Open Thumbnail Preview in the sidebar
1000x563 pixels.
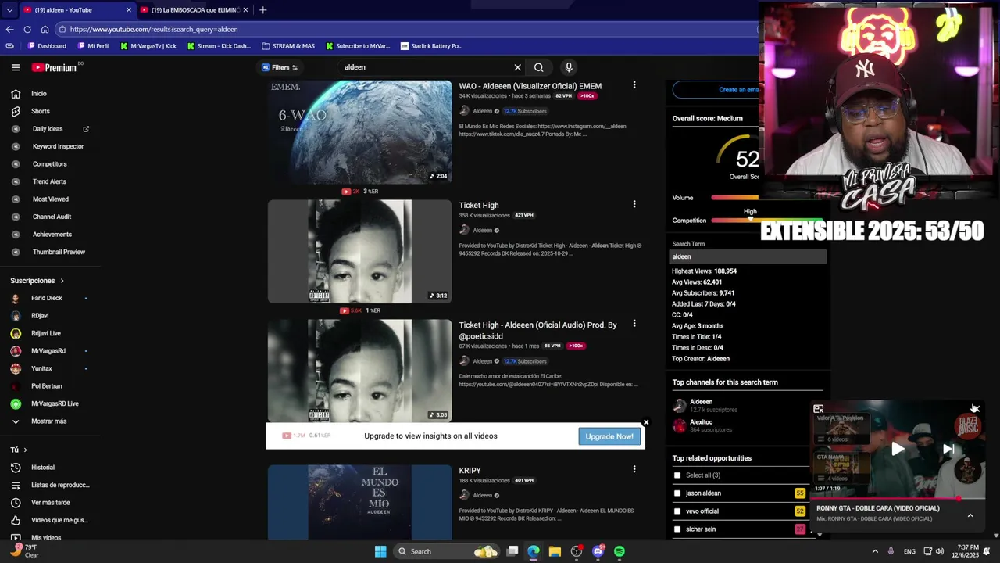pyautogui.click(x=59, y=252)
